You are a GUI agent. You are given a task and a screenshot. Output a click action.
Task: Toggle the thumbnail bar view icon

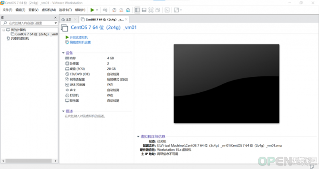coord(144,10)
